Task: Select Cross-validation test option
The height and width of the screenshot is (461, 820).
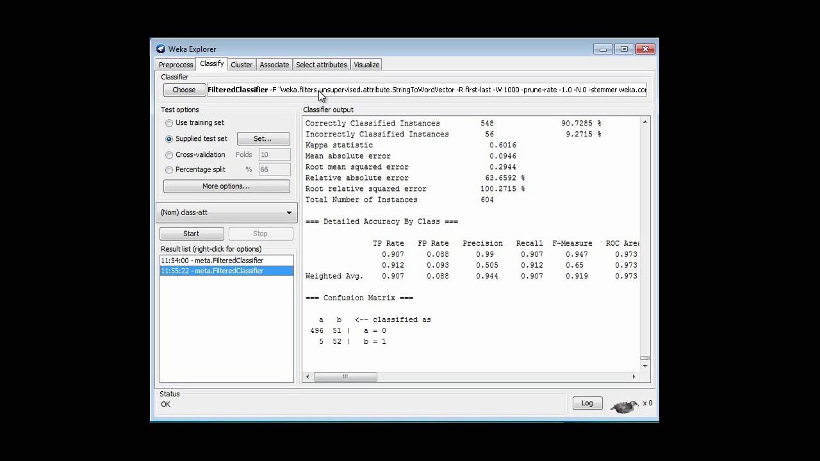Action: [x=169, y=155]
